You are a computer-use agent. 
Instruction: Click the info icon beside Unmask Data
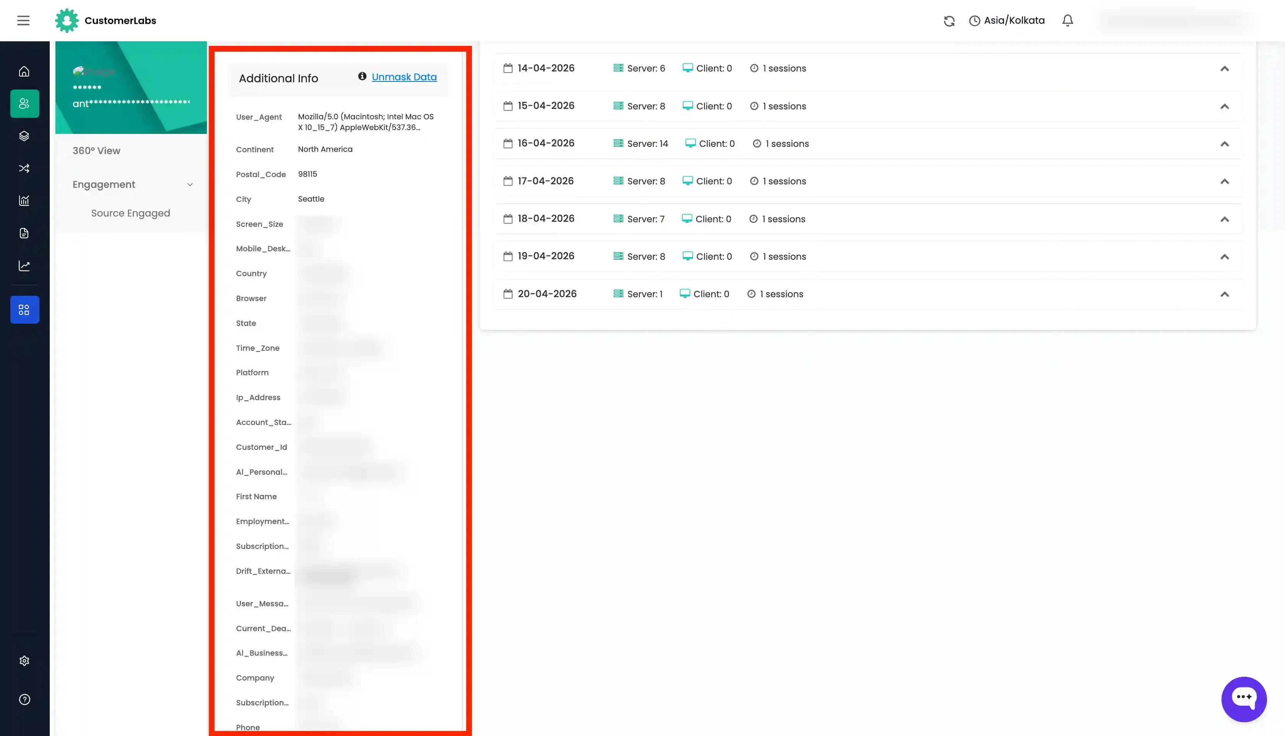(x=362, y=77)
